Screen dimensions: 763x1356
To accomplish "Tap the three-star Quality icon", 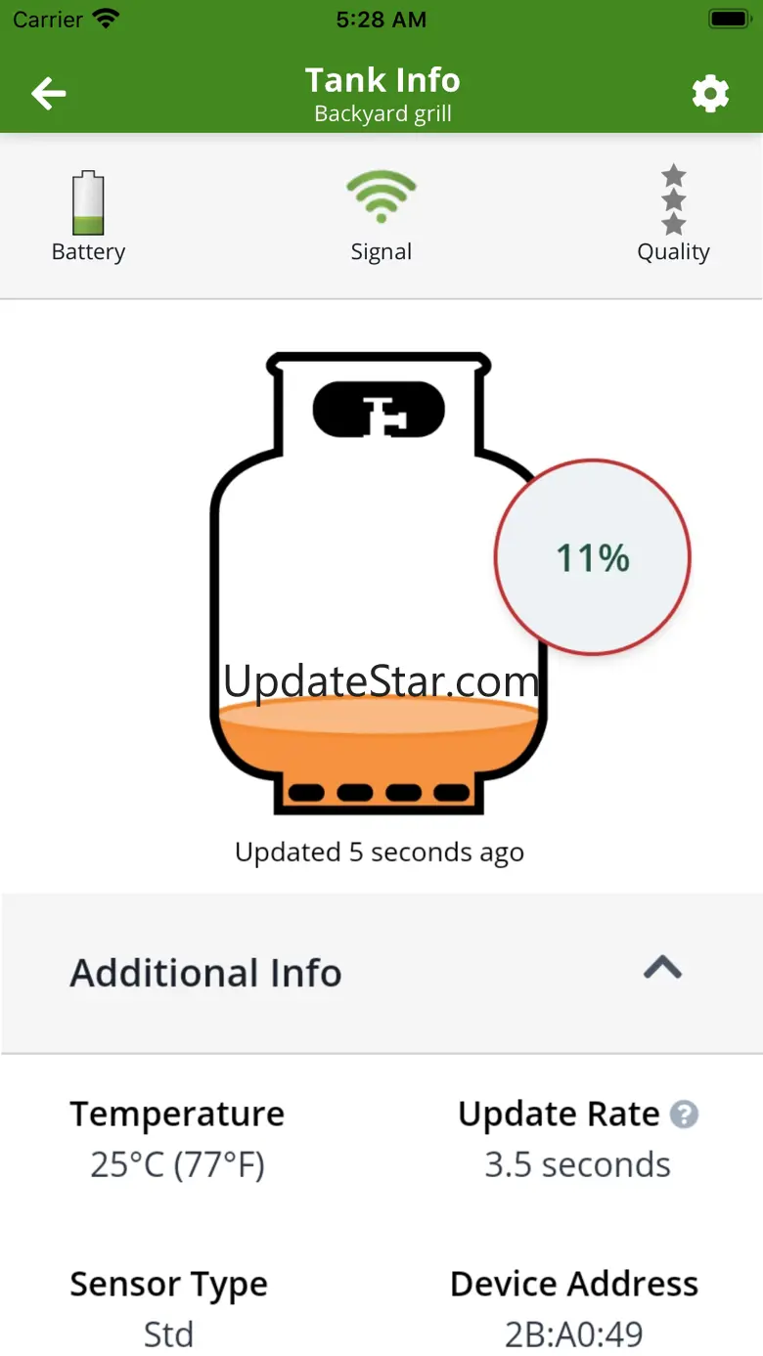I will tap(673, 200).
